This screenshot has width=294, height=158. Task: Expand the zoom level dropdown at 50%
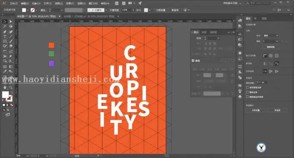click(28, 156)
